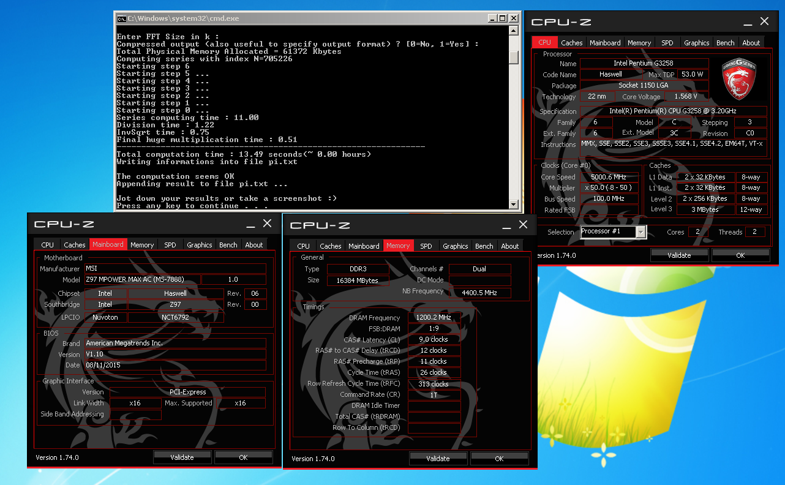Click OK in Mainboard CPU-Z window

click(x=243, y=457)
